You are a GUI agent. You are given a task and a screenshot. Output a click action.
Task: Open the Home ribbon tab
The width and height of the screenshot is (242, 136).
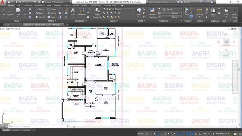pyautogui.click(x=11, y=5)
